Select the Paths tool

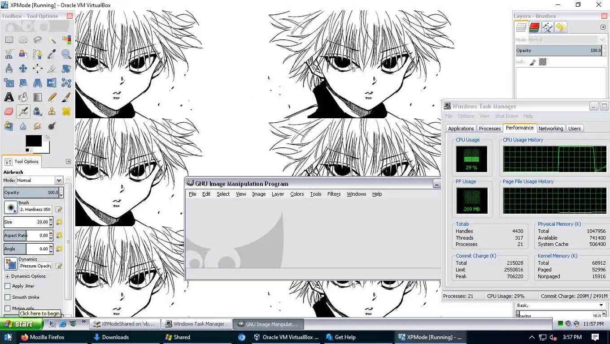37,54
